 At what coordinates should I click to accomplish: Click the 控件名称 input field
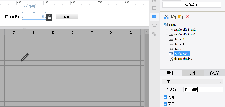tap(203, 90)
